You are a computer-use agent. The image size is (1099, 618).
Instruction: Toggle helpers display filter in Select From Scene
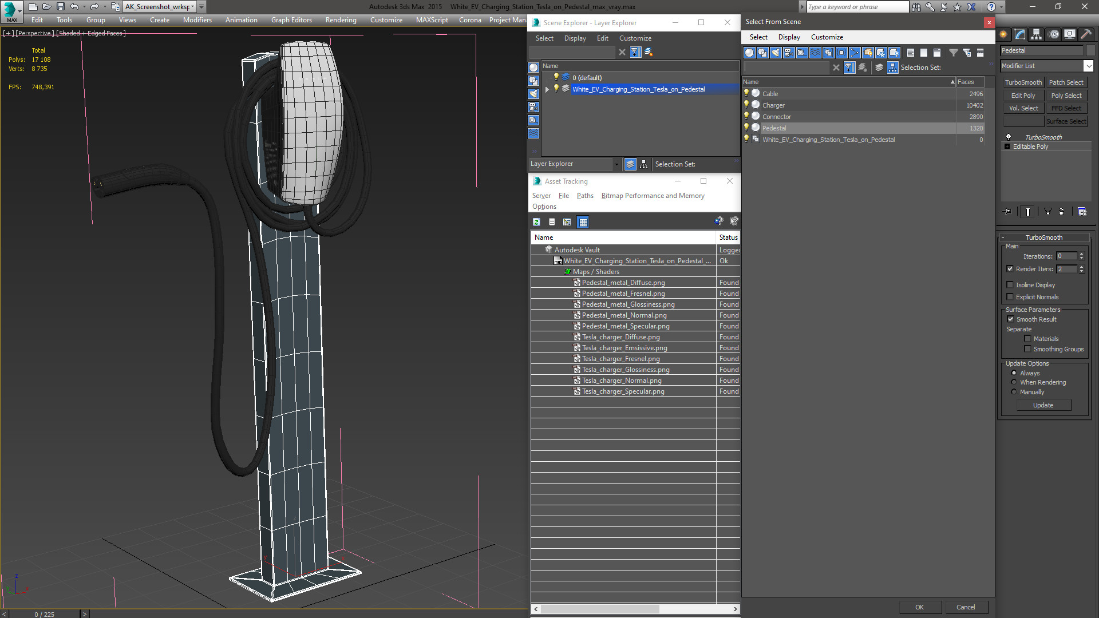point(802,53)
